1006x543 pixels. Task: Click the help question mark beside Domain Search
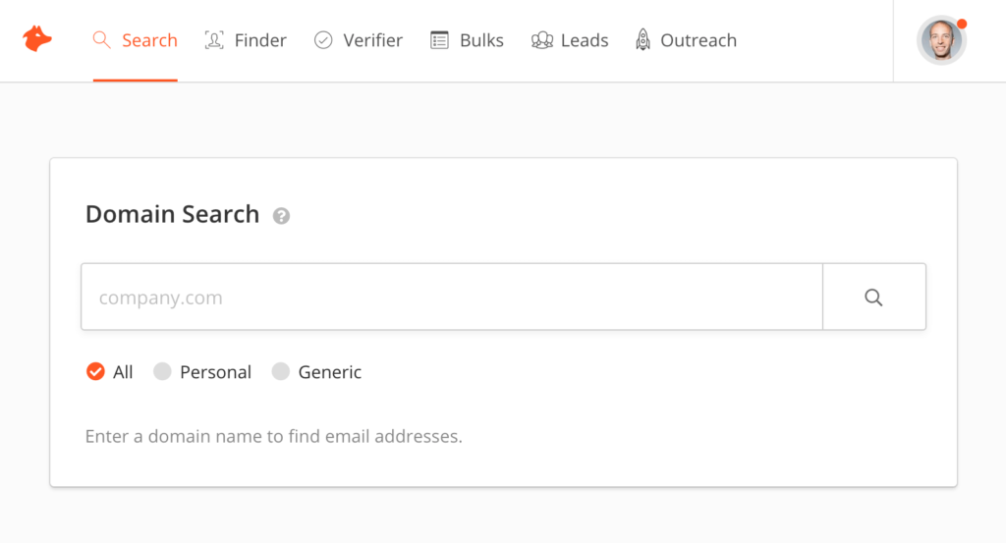[281, 216]
